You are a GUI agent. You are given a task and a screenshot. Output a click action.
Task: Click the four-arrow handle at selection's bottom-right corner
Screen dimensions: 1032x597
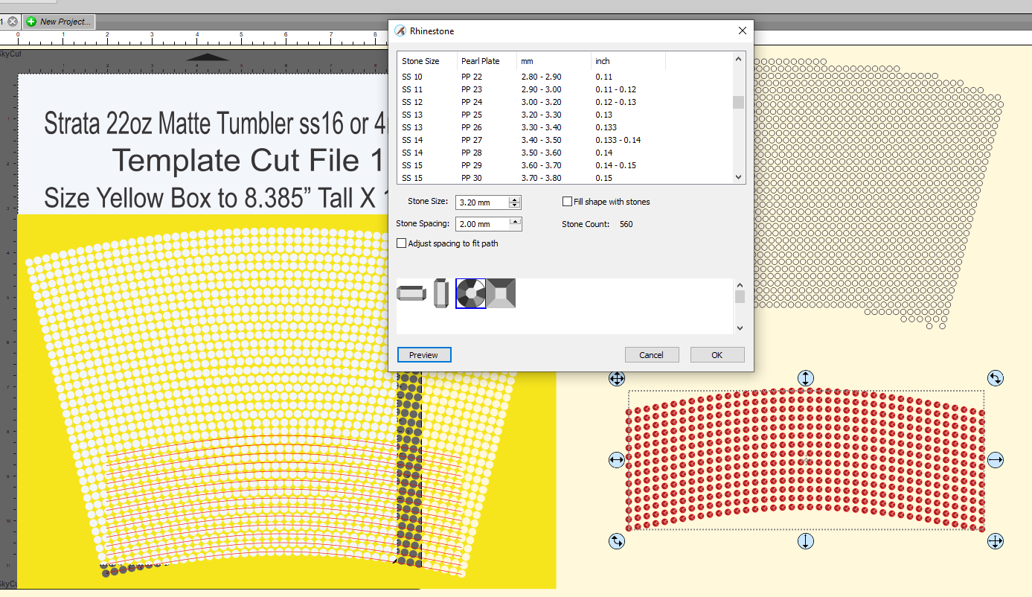tap(996, 541)
